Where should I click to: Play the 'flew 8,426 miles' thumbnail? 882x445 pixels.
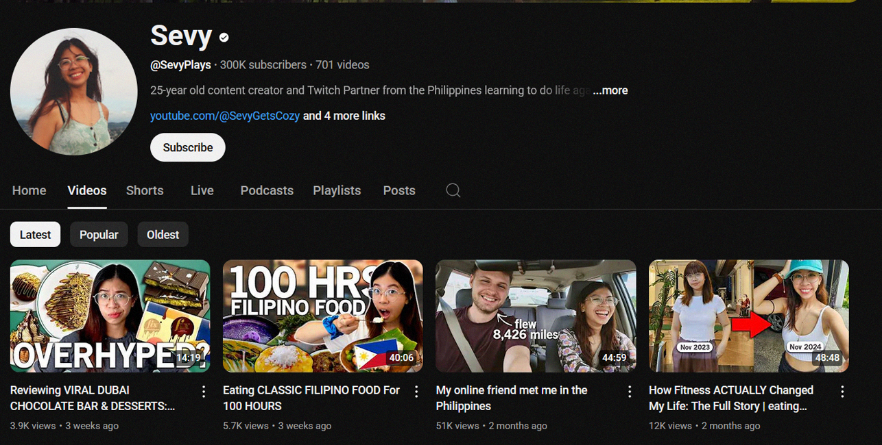tap(536, 316)
